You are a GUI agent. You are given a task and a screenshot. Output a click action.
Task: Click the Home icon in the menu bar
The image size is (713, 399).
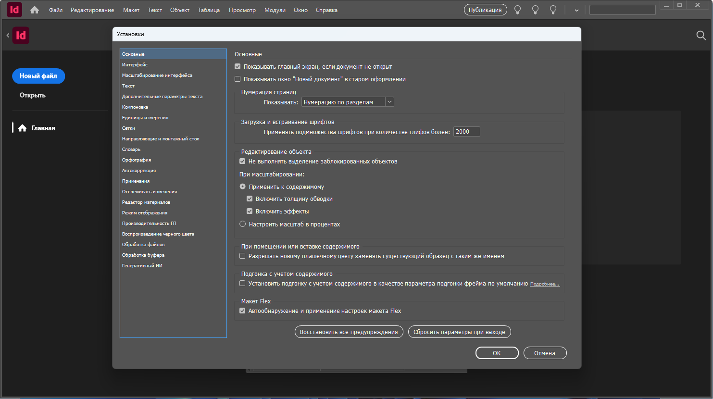click(x=35, y=10)
